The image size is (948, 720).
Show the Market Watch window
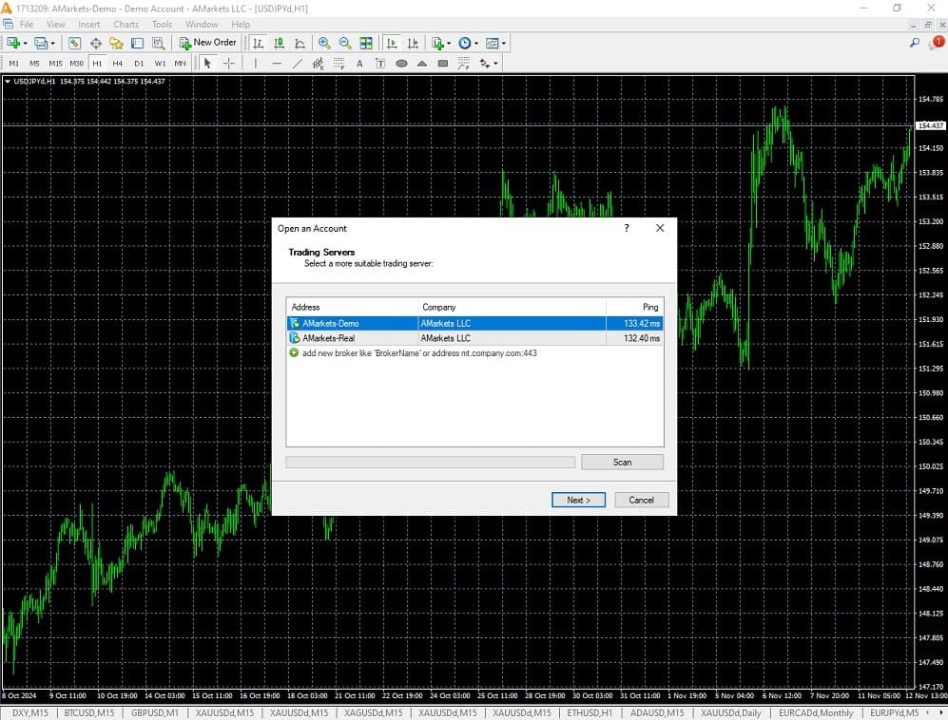pyautogui.click(x=74, y=43)
